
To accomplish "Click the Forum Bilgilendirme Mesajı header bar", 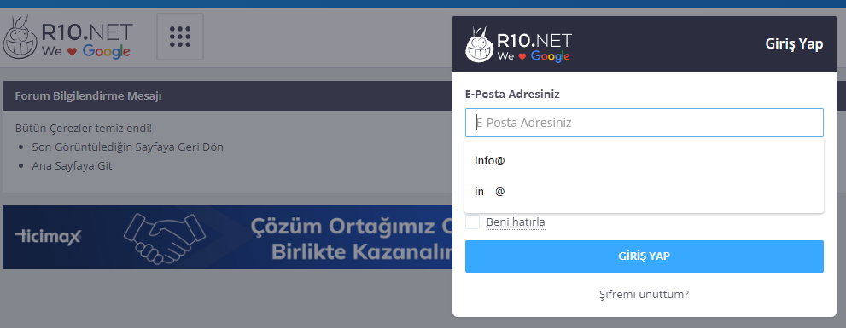I will pyautogui.click(x=227, y=96).
